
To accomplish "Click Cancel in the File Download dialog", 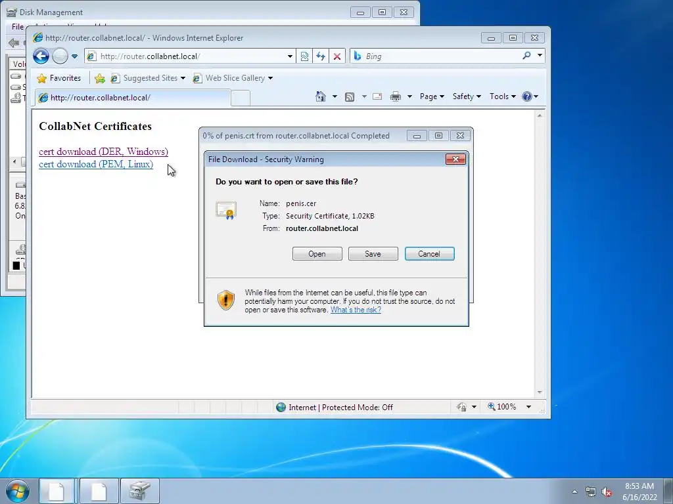I will pyautogui.click(x=430, y=254).
